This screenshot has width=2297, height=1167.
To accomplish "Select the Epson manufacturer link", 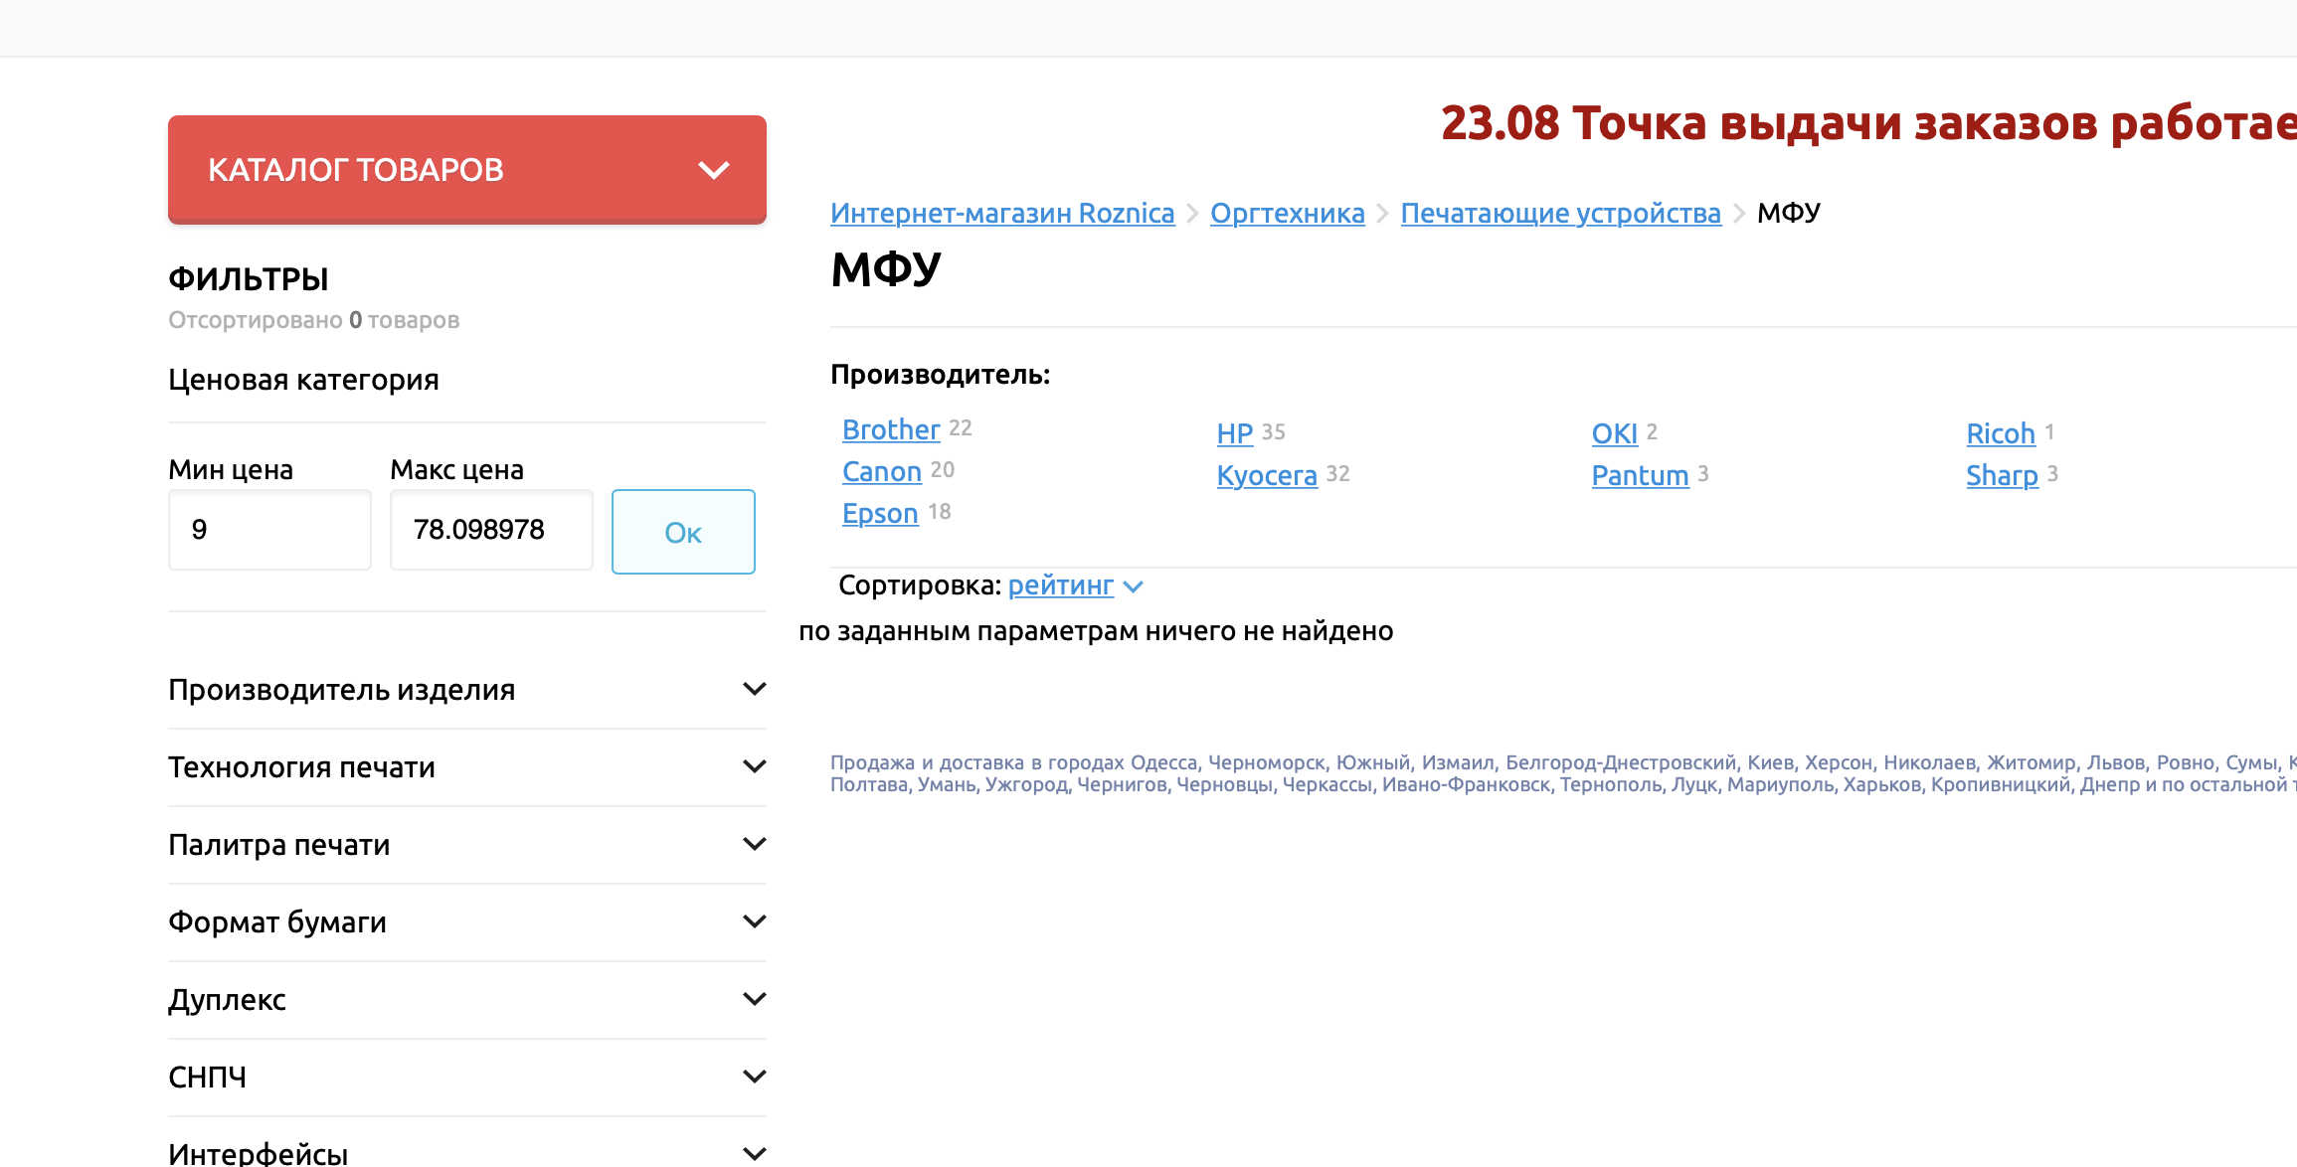I will click(879, 513).
